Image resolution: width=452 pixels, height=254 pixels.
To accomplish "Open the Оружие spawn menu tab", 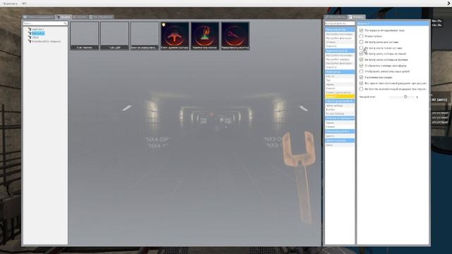I will (x=63, y=17).
